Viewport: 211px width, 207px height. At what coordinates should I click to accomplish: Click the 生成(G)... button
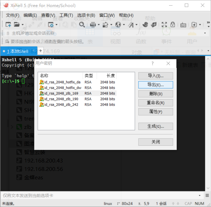pos(155,126)
